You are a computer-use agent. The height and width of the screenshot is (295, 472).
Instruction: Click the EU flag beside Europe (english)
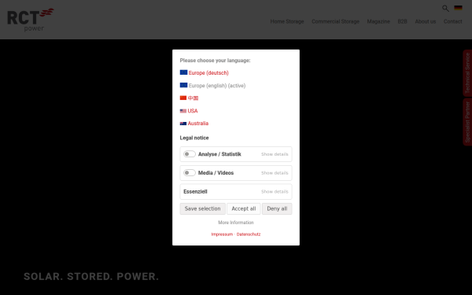pyautogui.click(x=183, y=85)
